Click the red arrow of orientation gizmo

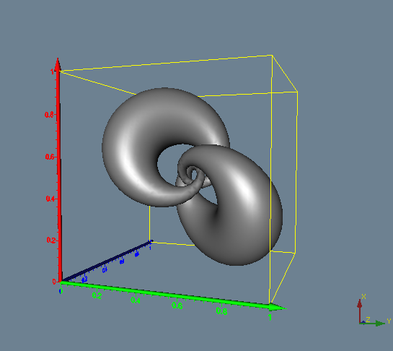[360, 311]
